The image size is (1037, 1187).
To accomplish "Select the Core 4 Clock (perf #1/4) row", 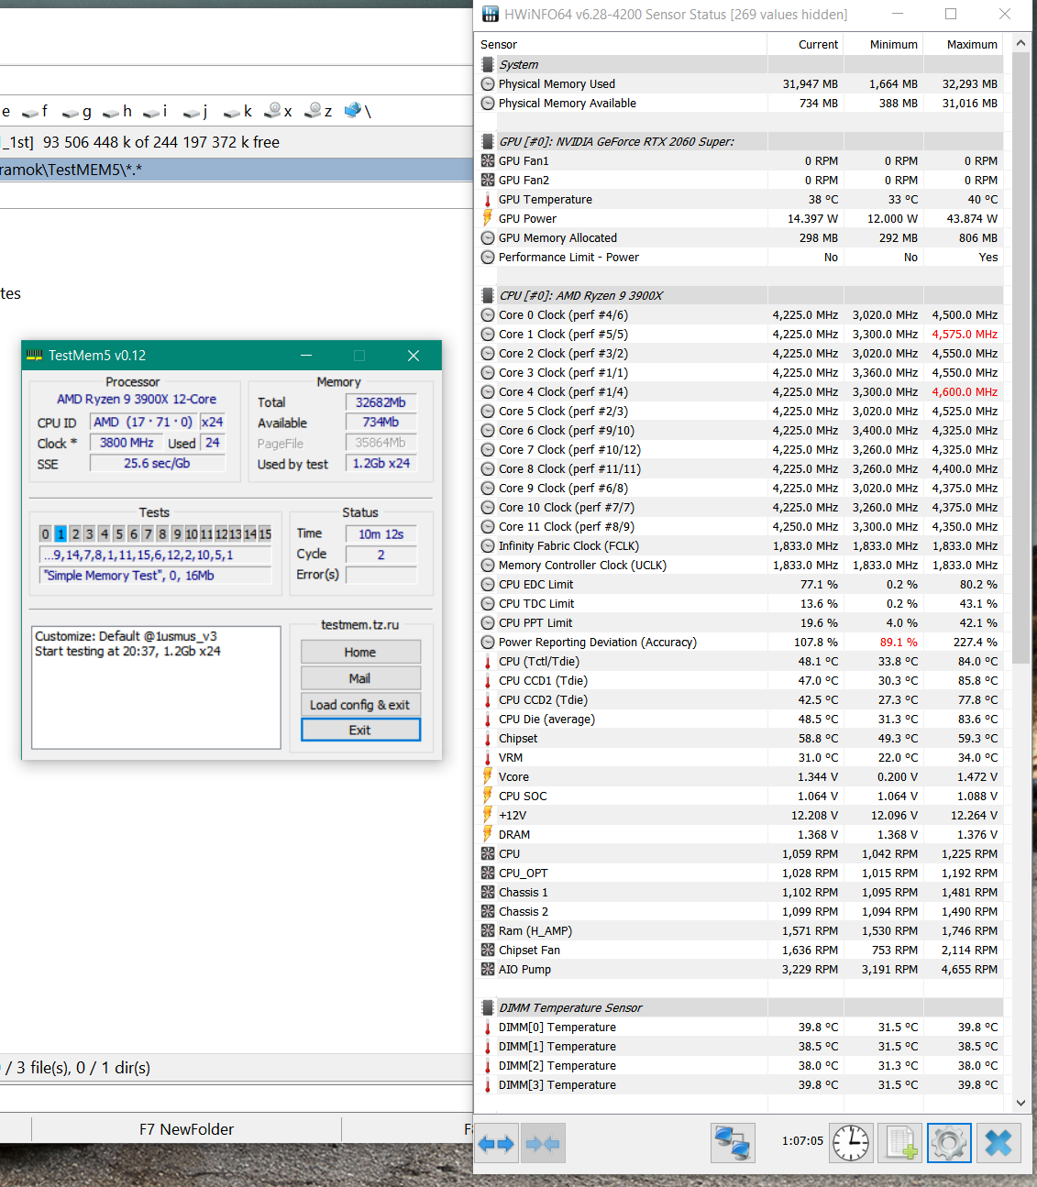I will [739, 392].
